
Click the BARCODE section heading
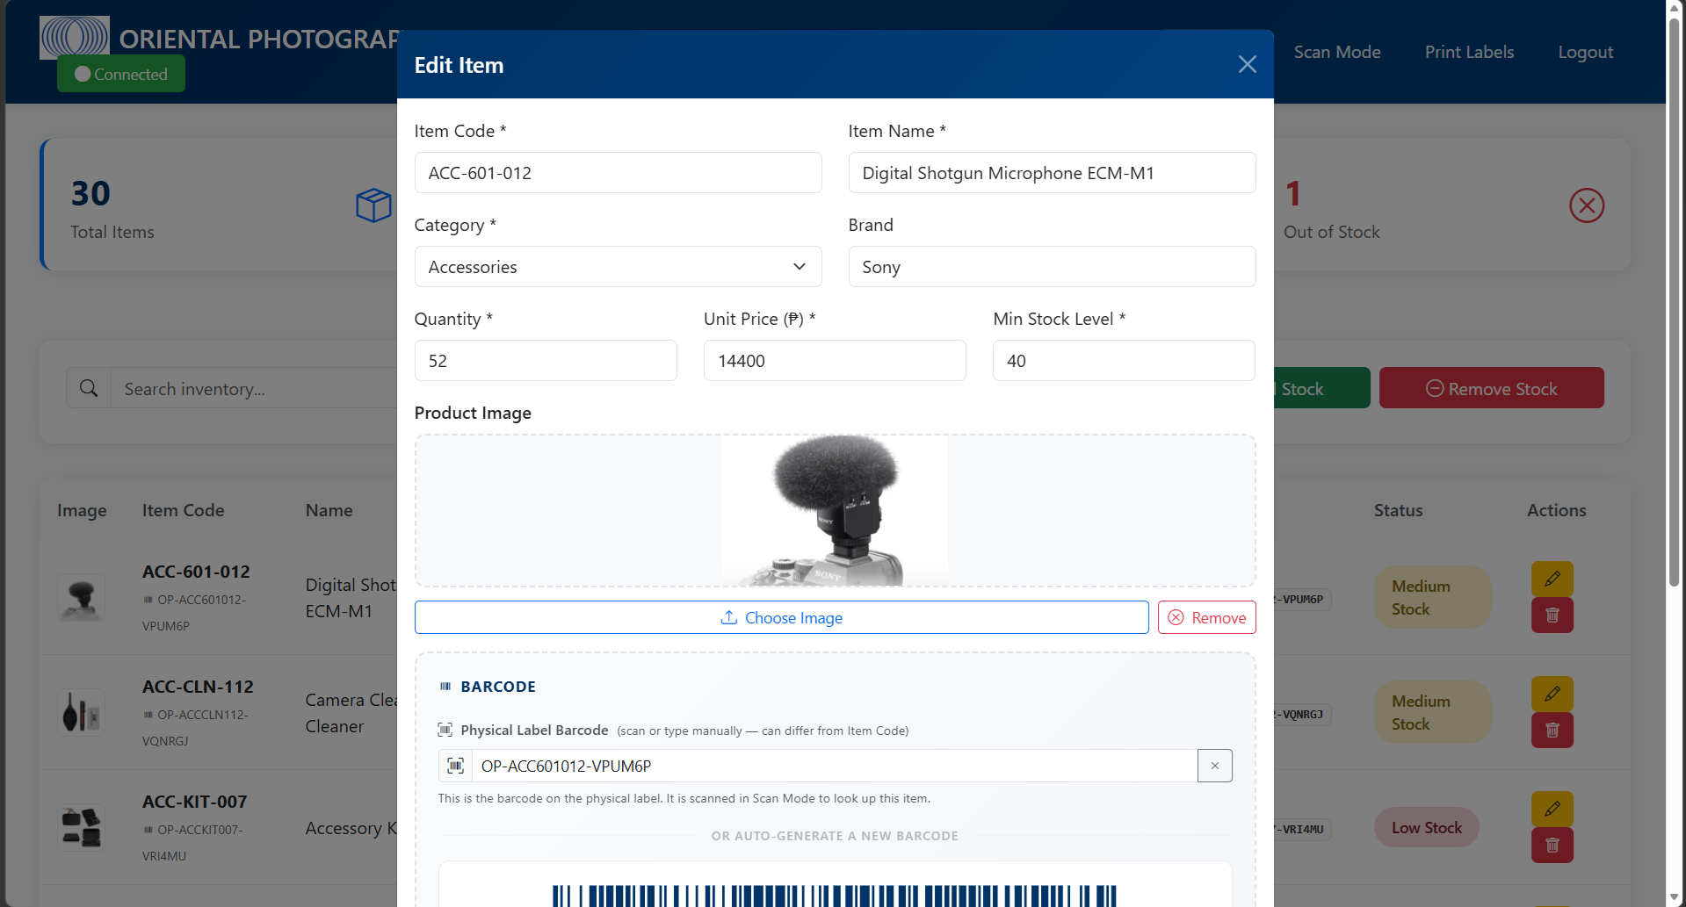point(497,687)
